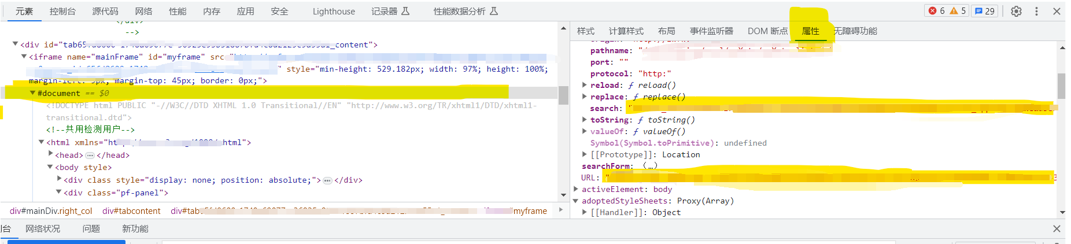The height and width of the screenshot is (244, 1071).
Task: Switch to the 控制台 tab
Action: tap(62, 11)
